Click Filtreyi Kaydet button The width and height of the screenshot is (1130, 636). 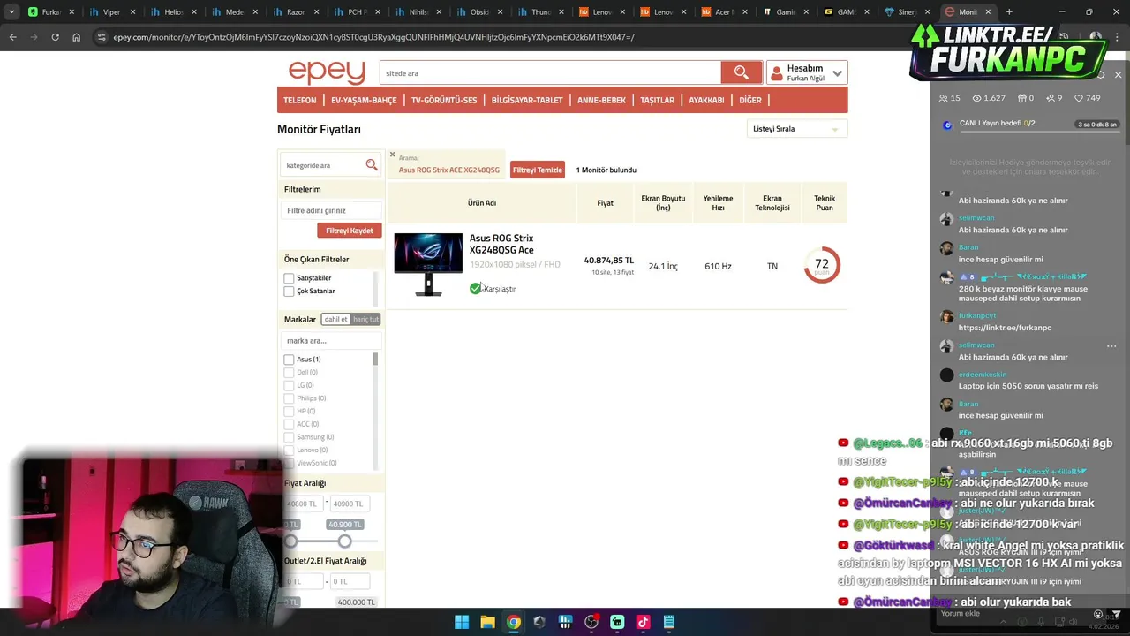point(350,231)
